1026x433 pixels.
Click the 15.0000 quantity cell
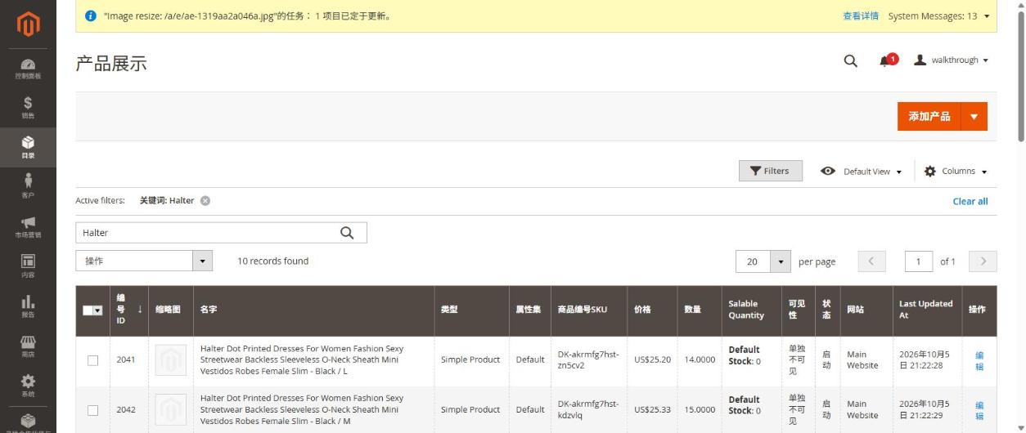click(700, 410)
